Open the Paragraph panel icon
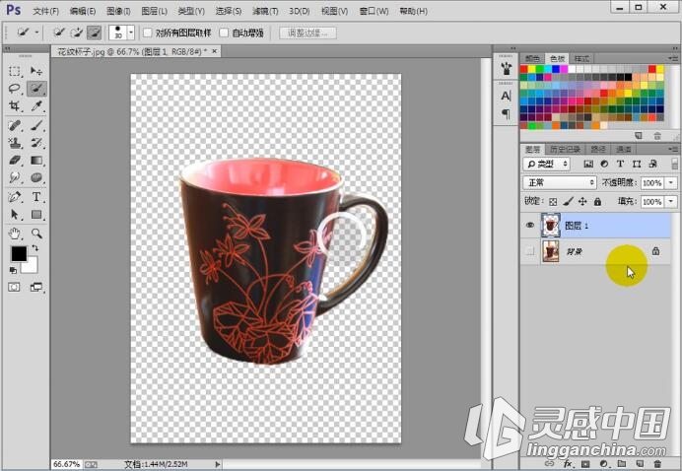This screenshot has width=682, height=471. click(506, 114)
